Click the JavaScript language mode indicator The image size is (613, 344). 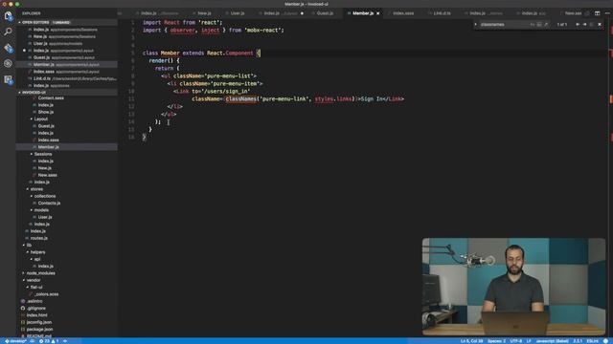(552, 341)
